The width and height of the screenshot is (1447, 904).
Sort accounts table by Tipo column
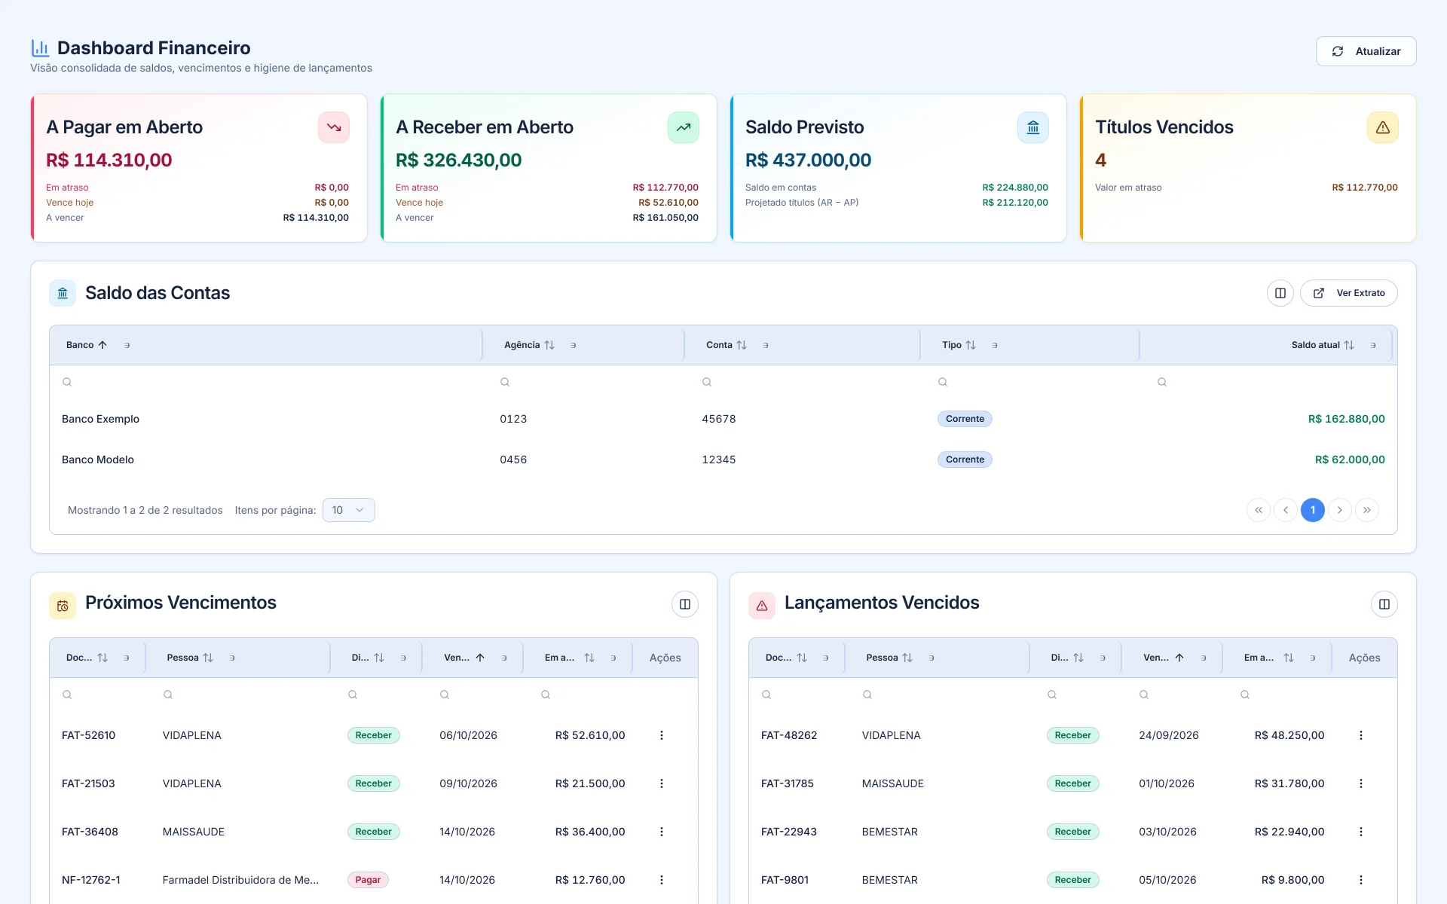959,345
